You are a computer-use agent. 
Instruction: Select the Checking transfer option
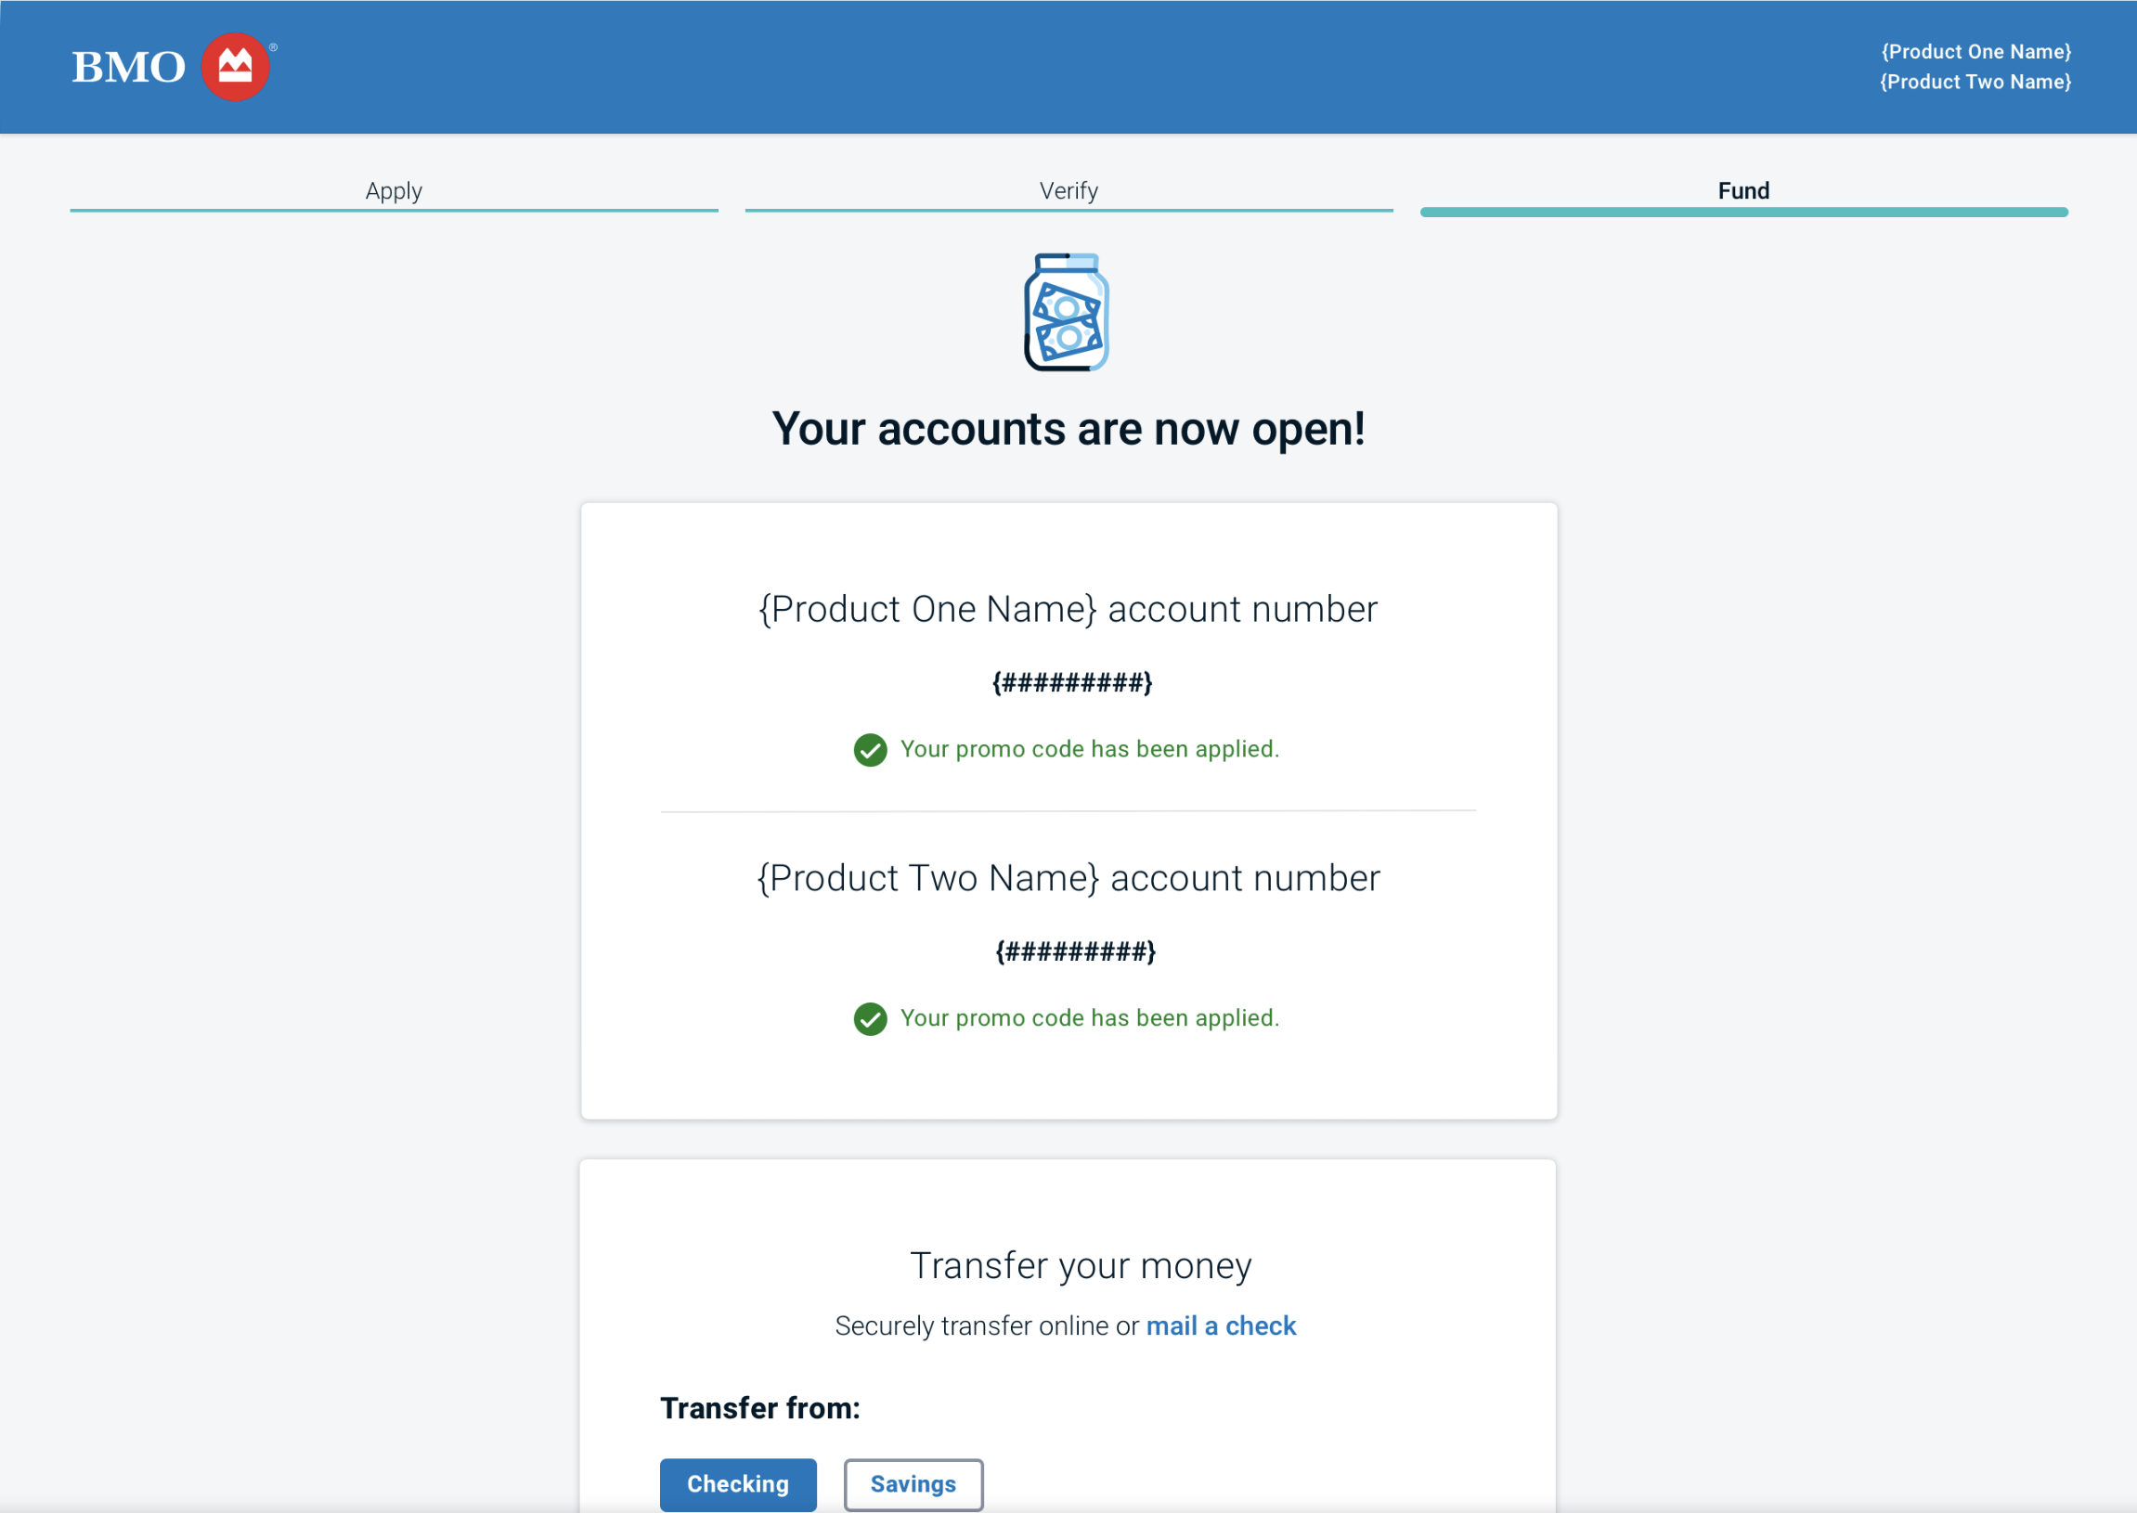[737, 1484]
